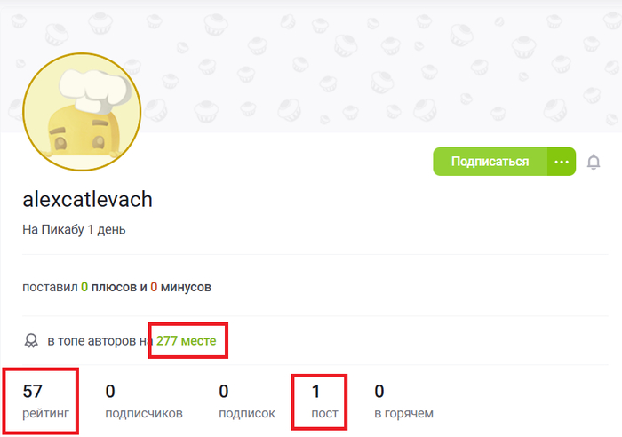Open the 0 подписок subscriptions list
The width and height of the screenshot is (622, 437).
click(247, 401)
